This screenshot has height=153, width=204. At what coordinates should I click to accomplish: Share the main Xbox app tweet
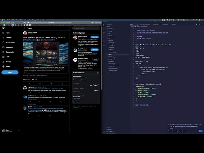(62, 84)
